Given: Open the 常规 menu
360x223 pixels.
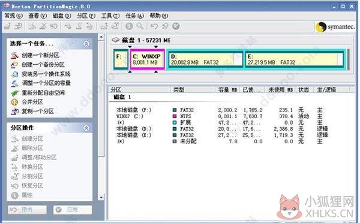Looking at the screenshot, I should tap(14, 16).
